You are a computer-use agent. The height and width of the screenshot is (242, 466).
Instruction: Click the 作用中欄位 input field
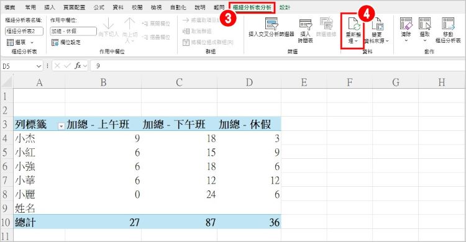pyautogui.click(x=73, y=31)
